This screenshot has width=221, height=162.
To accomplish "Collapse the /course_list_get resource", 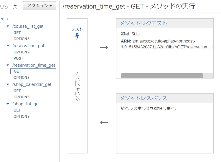I will [x=8, y=26].
